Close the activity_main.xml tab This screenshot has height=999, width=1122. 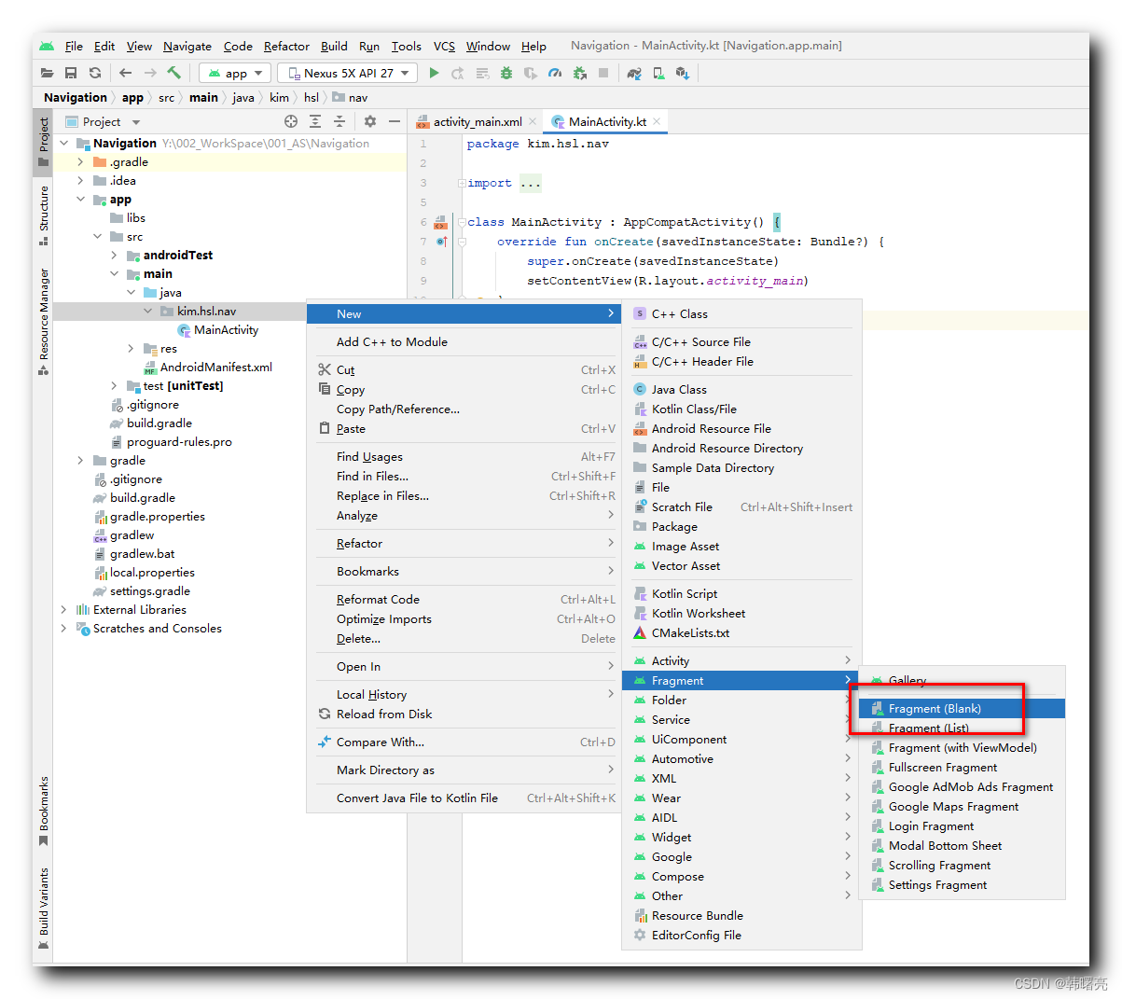pyautogui.click(x=533, y=121)
